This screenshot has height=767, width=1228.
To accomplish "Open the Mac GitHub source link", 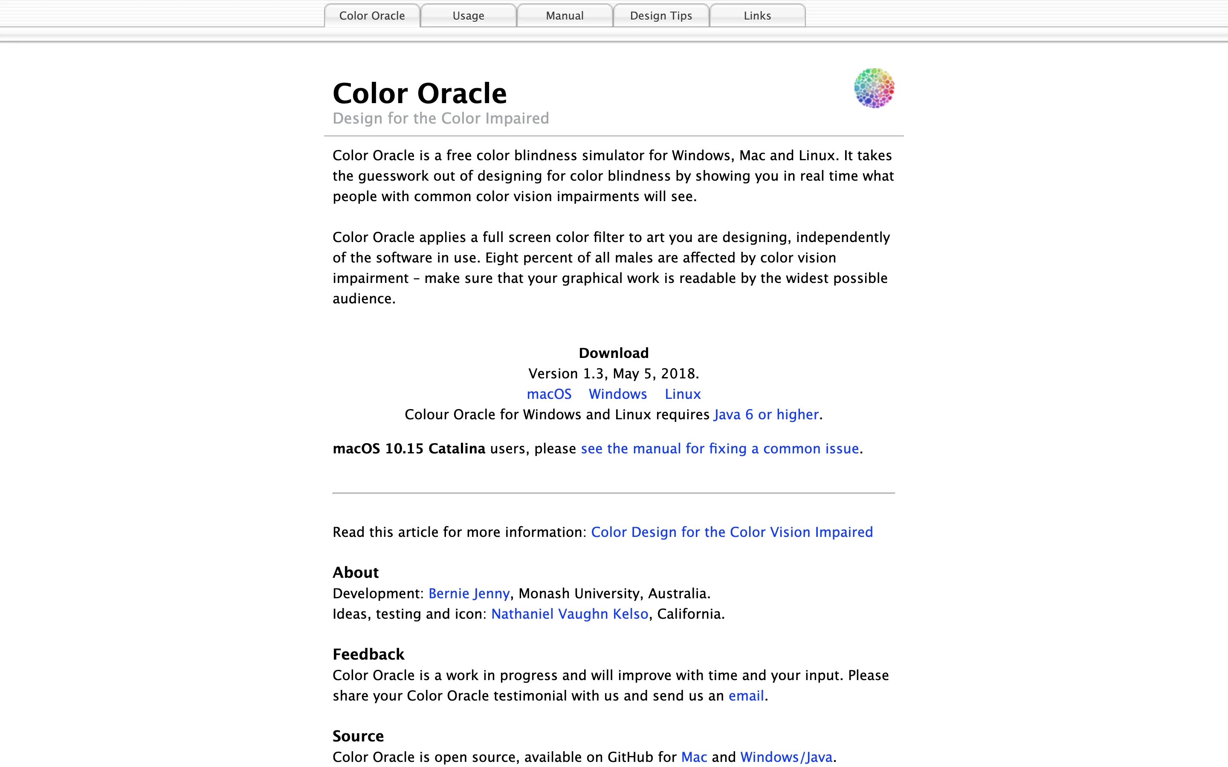I will tap(694, 757).
